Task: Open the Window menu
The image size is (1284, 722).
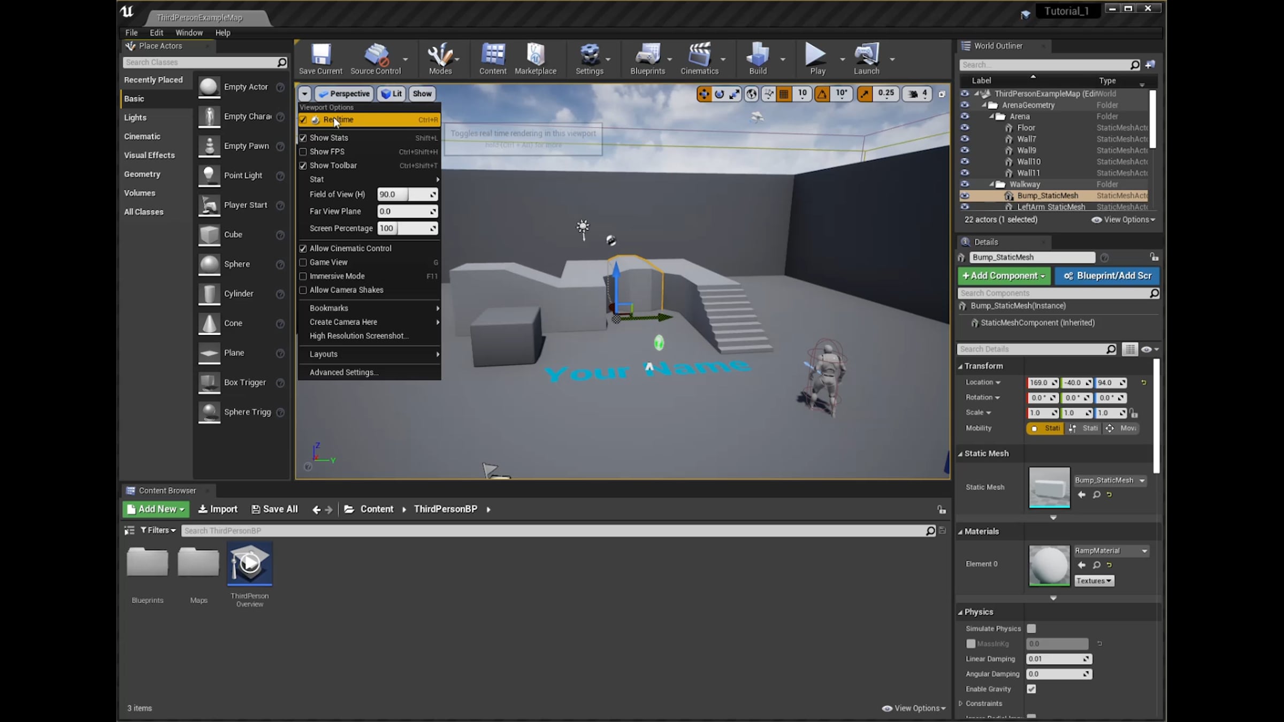Action: (189, 33)
